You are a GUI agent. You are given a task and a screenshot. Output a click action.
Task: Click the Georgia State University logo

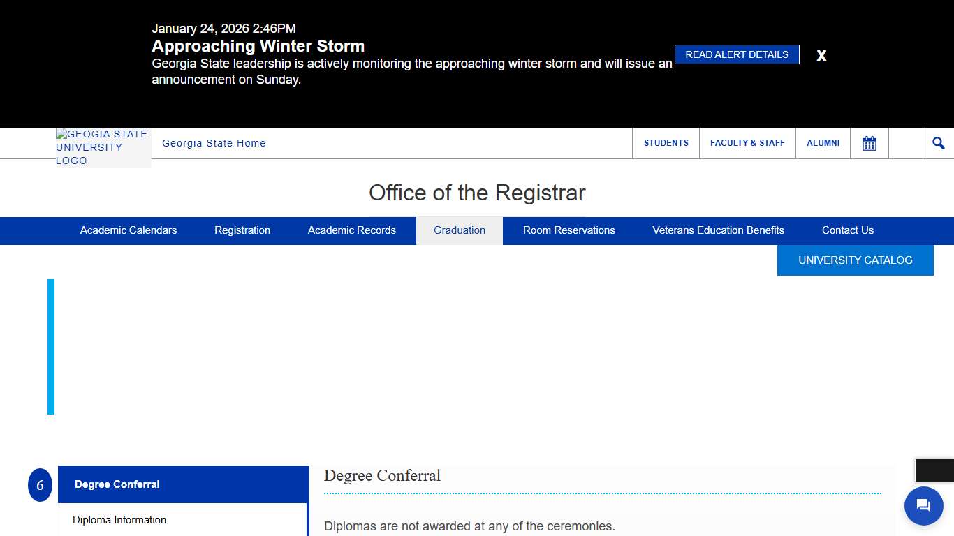point(102,147)
